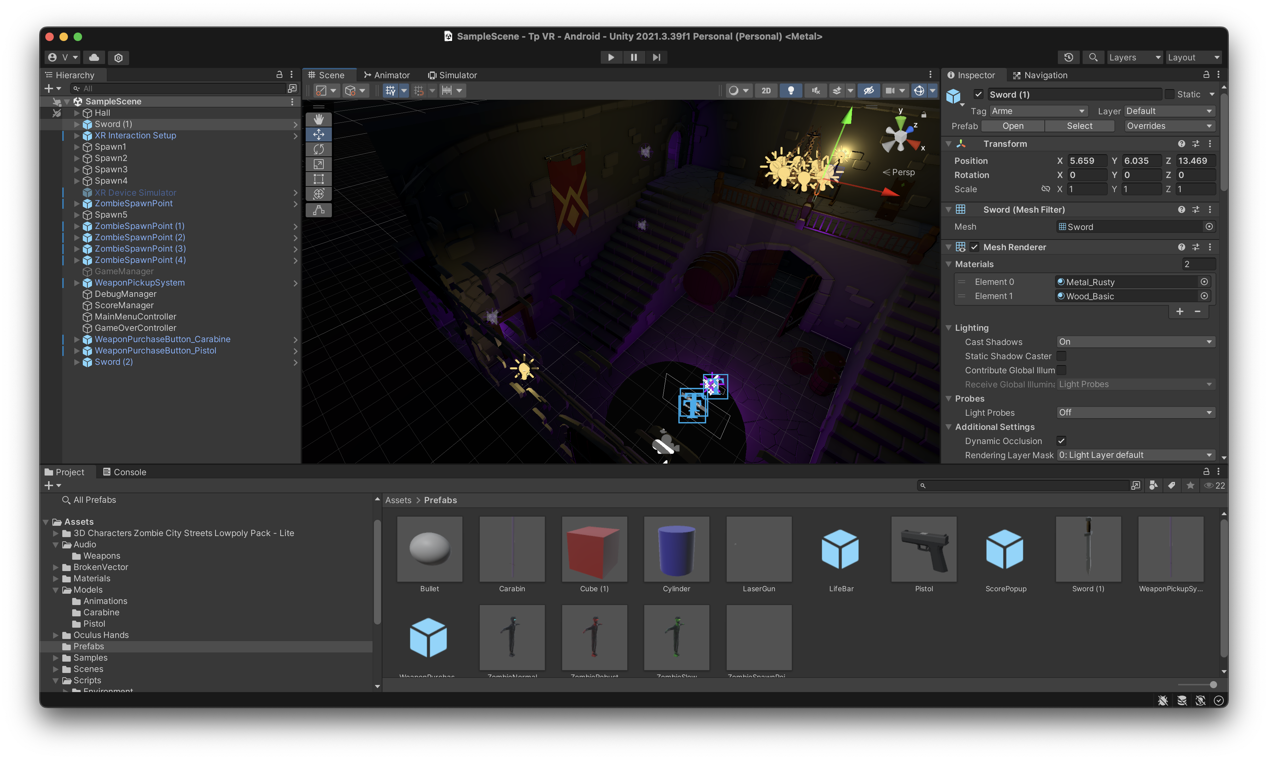Select the Rect tool

(x=318, y=179)
